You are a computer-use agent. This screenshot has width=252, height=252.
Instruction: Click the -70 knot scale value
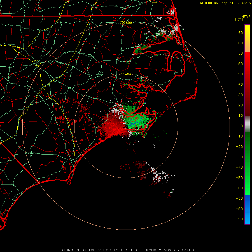coord(239,199)
